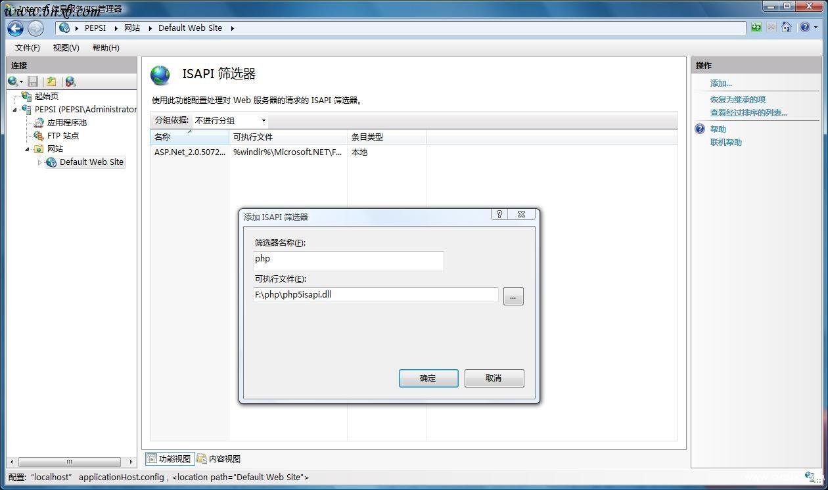Expand the Default Web Site tree node

click(x=39, y=162)
